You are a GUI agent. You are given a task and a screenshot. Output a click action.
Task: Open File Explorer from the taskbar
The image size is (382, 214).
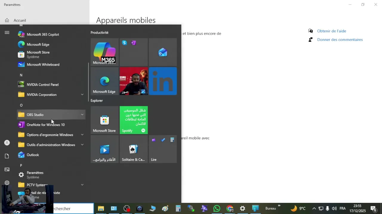click(101, 209)
